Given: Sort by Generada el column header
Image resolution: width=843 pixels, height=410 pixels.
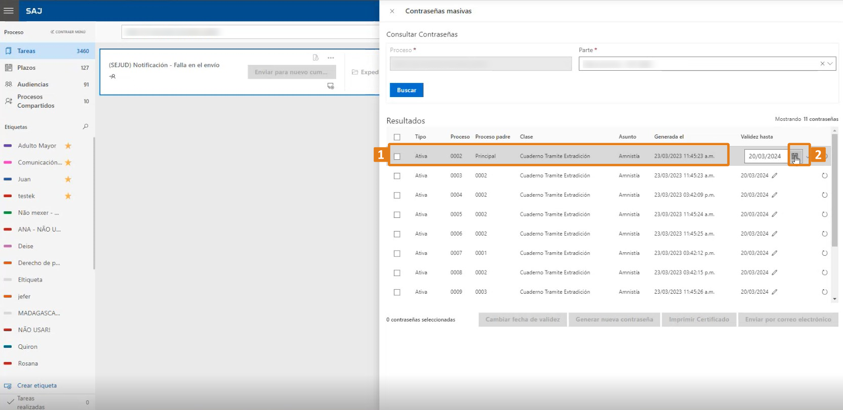Looking at the screenshot, I should click(669, 137).
